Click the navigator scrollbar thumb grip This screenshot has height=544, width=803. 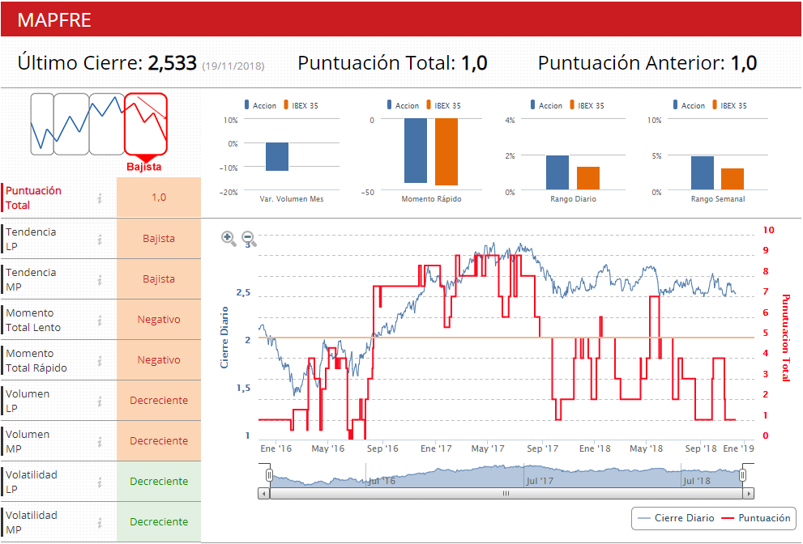click(506, 494)
